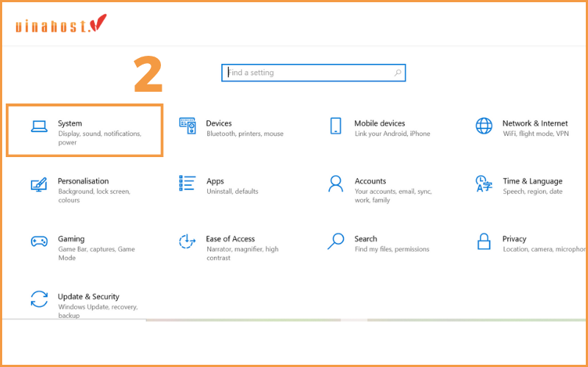Click the Gaming controller icon
The width and height of the screenshot is (588, 367).
click(x=39, y=241)
